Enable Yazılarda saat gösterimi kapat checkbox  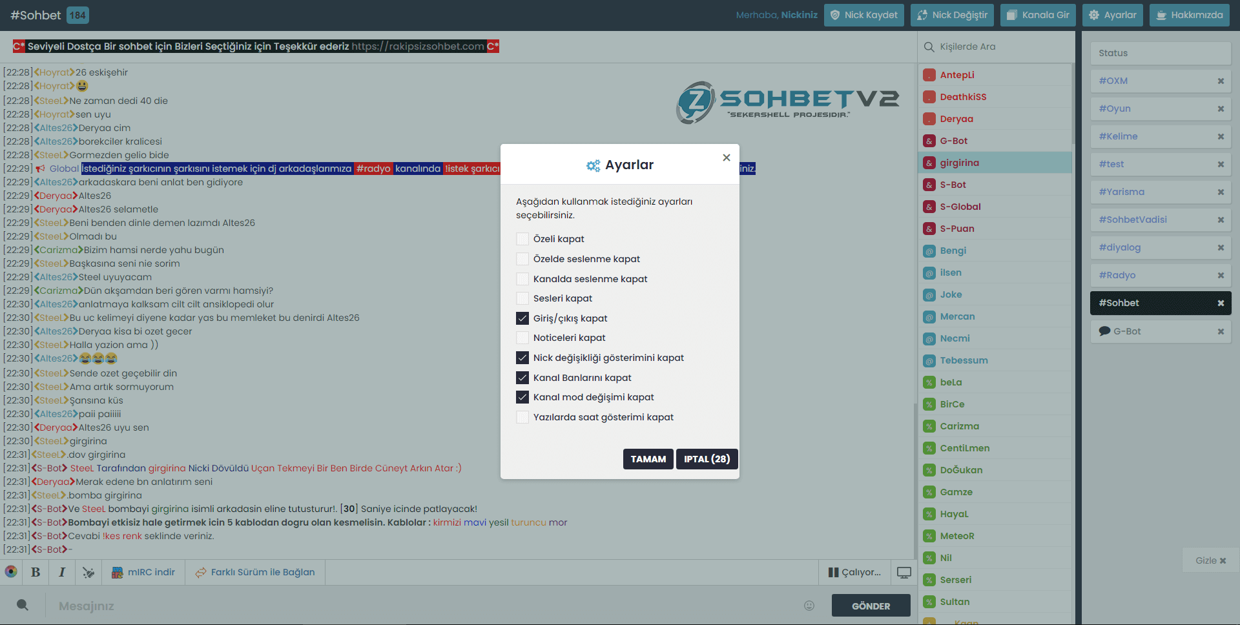[522, 417]
